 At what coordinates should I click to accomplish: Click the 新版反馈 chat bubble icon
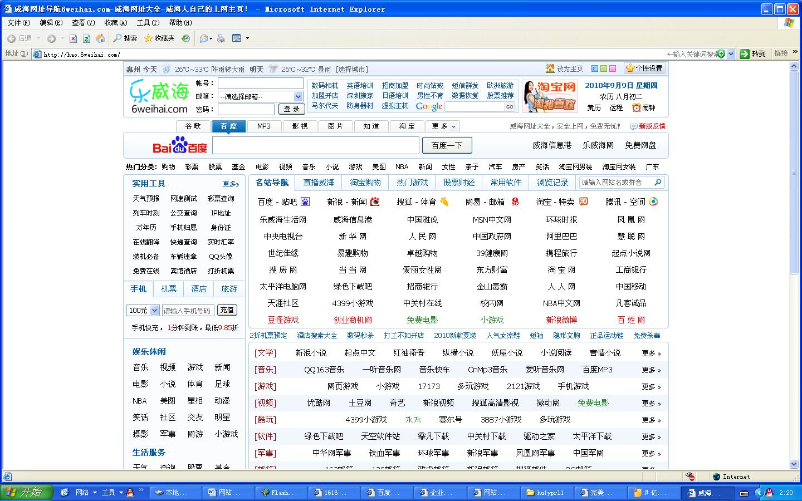pyautogui.click(x=633, y=126)
